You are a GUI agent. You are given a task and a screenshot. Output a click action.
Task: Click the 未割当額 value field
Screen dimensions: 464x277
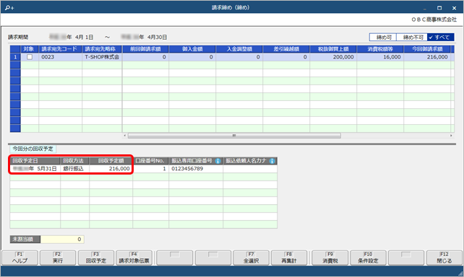click(x=62, y=239)
